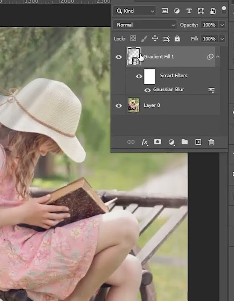Open the Normal blend mode dropdown
The width and height of the screenshot is (234, 301).
coord(145,25)
